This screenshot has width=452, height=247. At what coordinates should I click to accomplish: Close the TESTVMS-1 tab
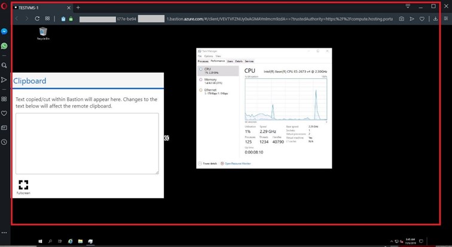[69, 8]
